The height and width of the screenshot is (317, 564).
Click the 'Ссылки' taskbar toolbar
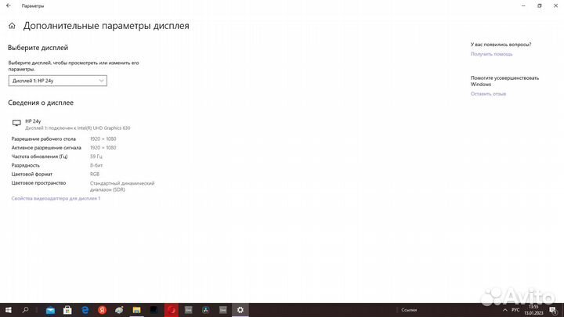pos(409,310)
